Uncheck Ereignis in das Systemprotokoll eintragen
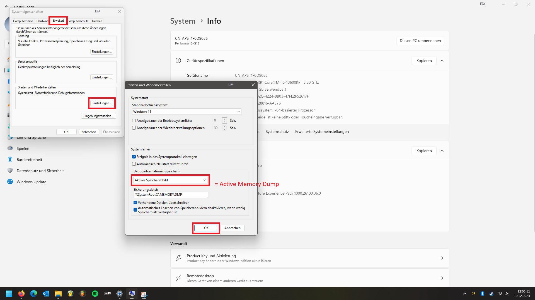535x300 pixels. coord(134,157)
